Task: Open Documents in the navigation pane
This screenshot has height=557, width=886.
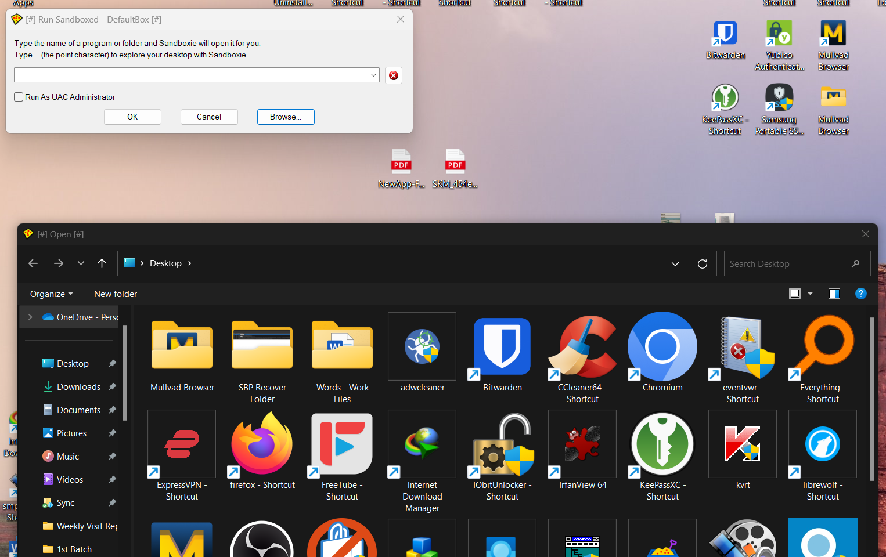Action: (78, 410)
